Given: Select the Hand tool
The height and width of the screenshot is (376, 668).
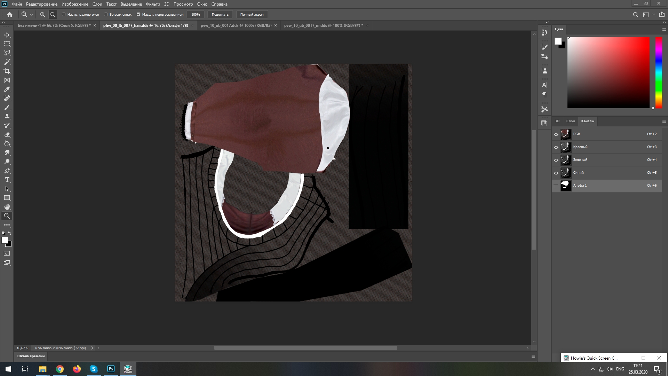Looking at the screenshot, I should coord(7,207).
